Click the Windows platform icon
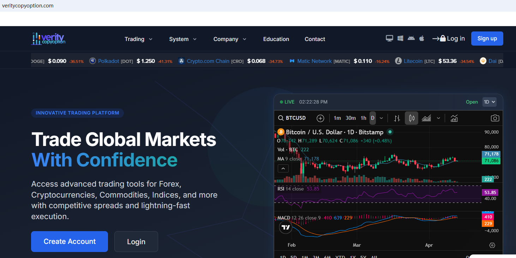 pos(400,39)
